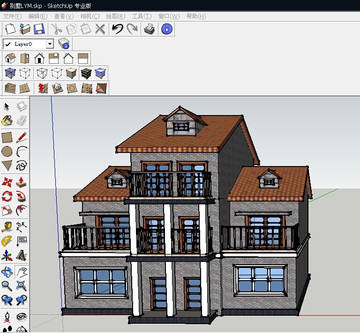Click the Eraser tool
This screenshot has width=360, height=333.
click(x=21, y=121)
